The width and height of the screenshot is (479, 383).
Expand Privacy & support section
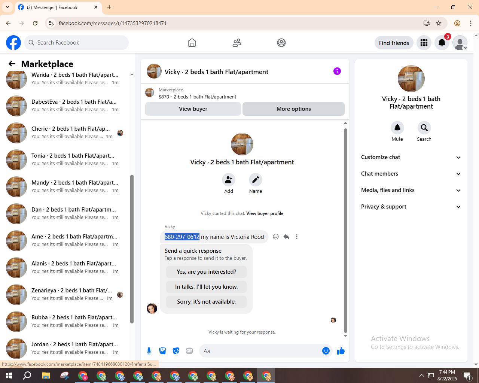point(411,207)
